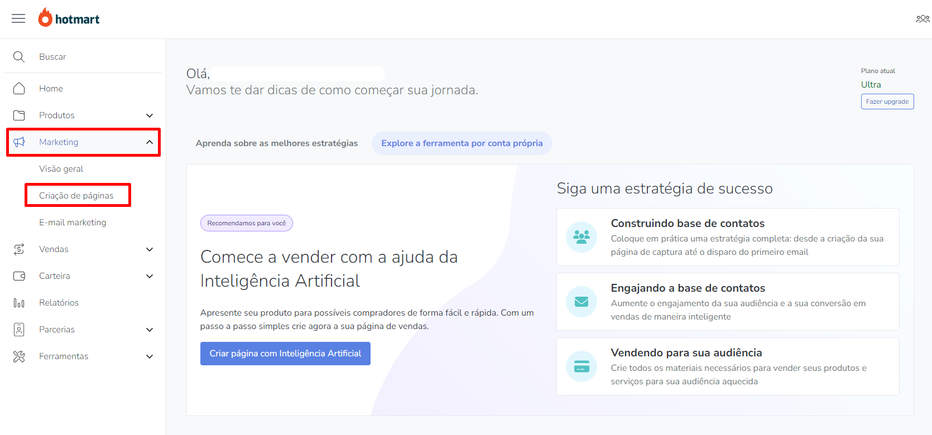Click 'Criar página com Inteligência Artificial' button

pyautogui.click(x=285, y=354)
